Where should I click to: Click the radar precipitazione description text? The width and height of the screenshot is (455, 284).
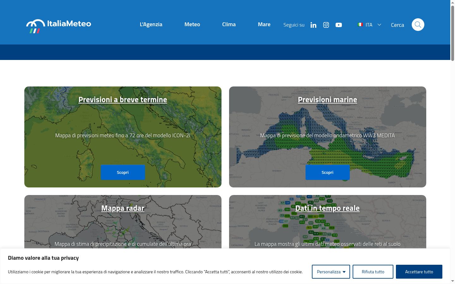click(x=123, y=244)
